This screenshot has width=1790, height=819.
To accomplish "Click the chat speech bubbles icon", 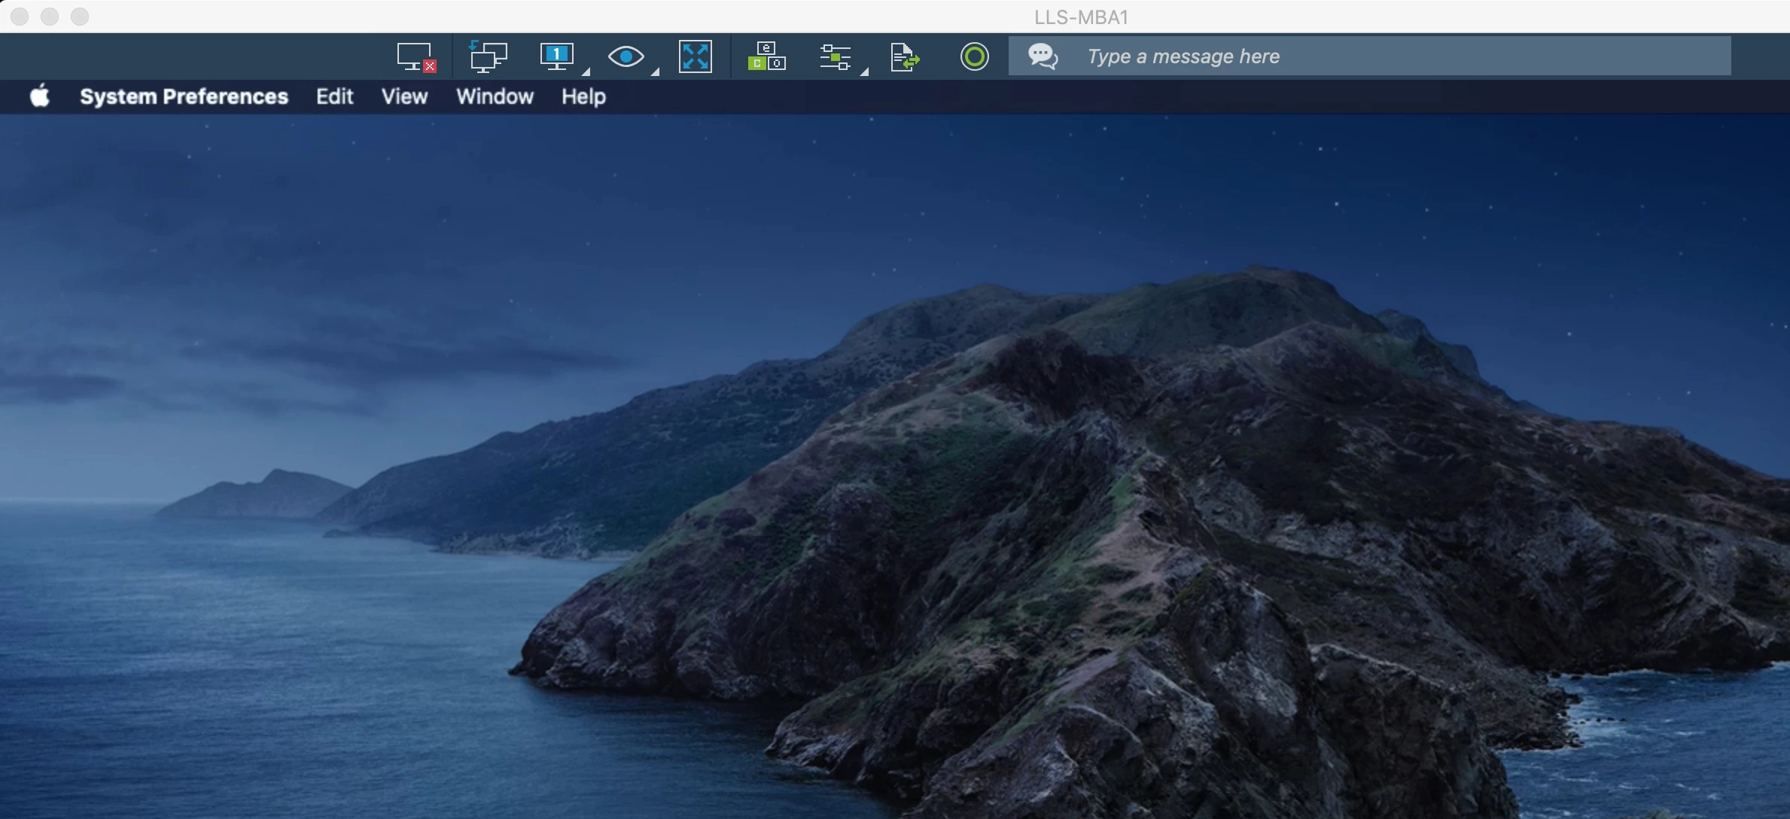I will click(x=1043, y=56).
